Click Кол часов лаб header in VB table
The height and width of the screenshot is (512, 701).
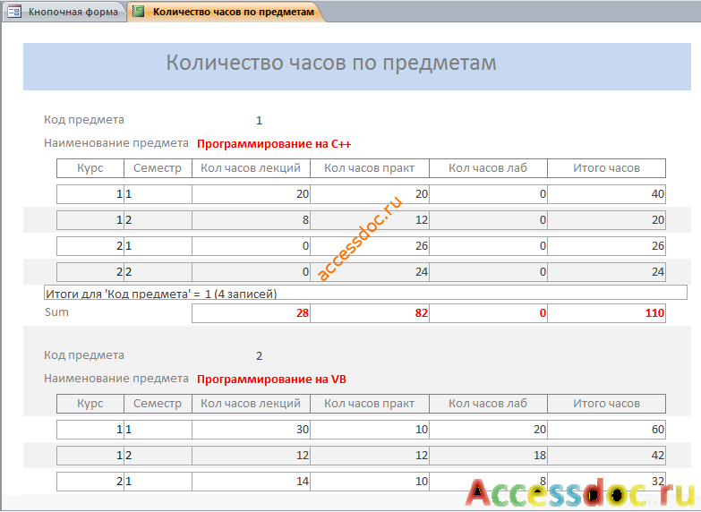pos(488,404)
